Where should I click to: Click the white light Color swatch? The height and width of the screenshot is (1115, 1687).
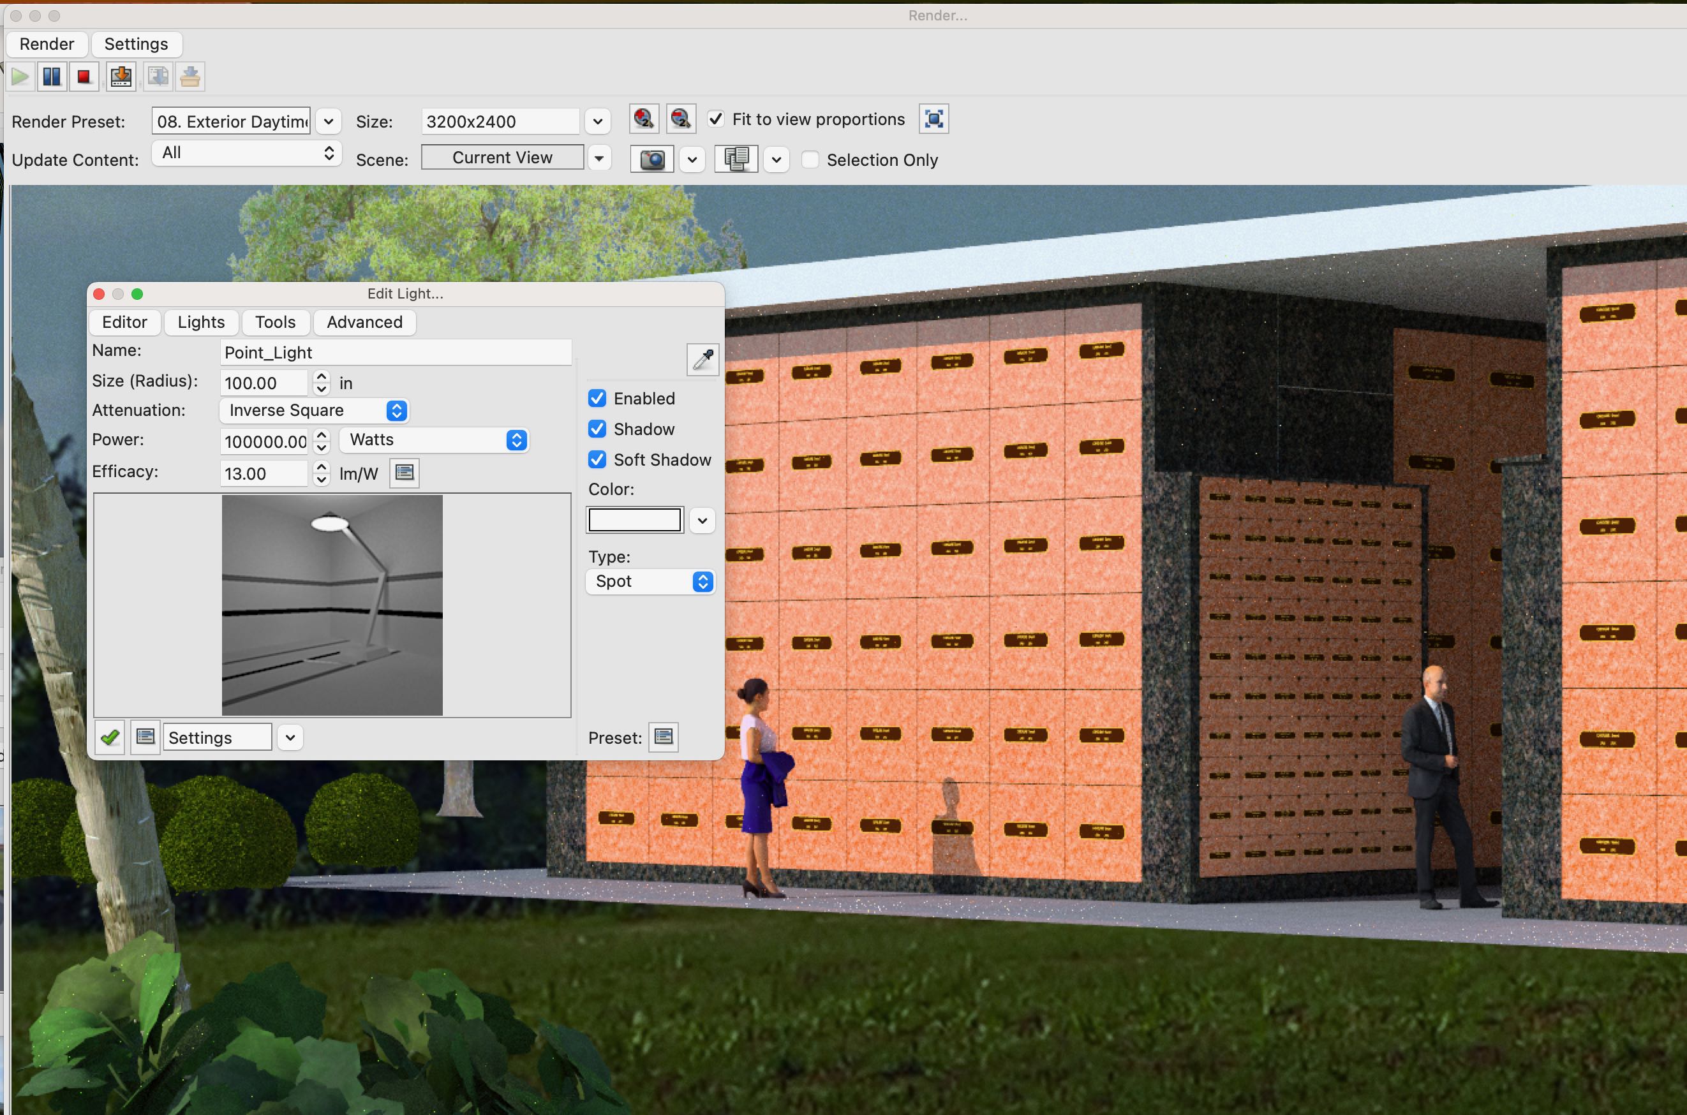coord(634,520)
